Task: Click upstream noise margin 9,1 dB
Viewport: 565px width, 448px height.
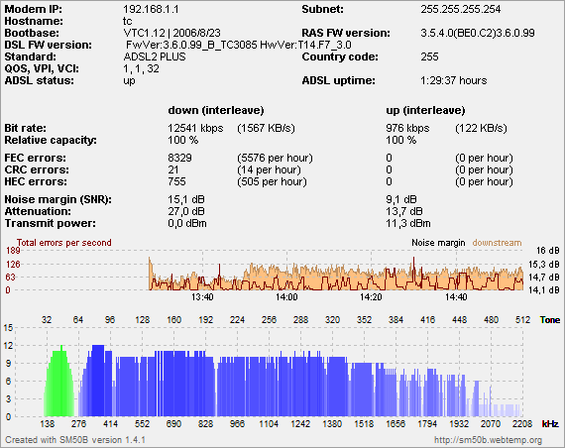Action: point(401,199)
